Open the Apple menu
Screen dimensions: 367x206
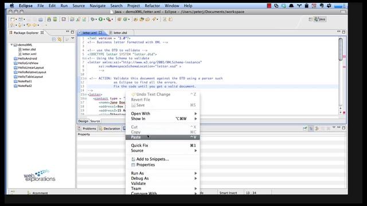coord(11,6)
